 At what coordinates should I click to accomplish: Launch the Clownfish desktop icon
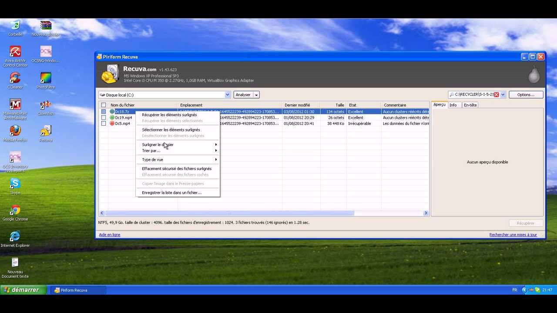pyautogui.click(x=46, y=107)
